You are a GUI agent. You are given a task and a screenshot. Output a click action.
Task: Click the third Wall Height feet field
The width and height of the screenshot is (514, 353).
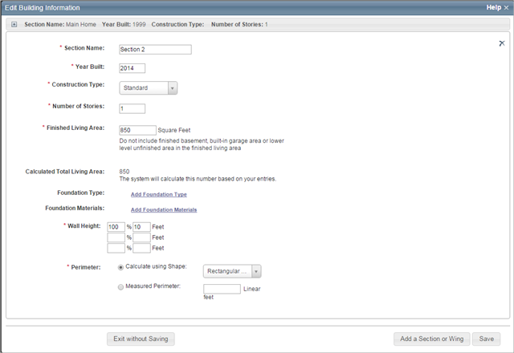[141, 248]
